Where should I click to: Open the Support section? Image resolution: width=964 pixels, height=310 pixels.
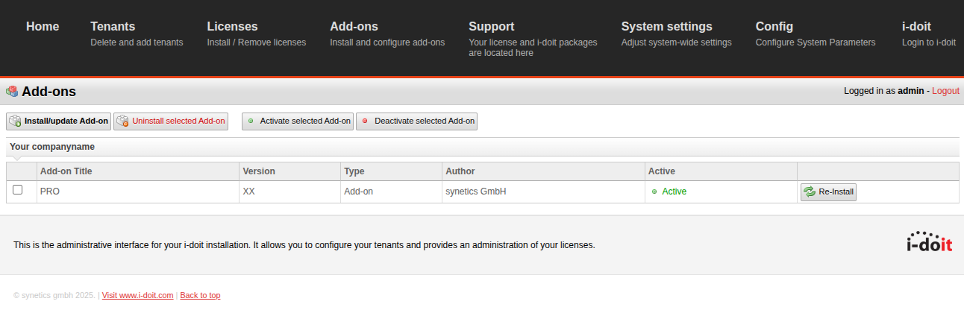click(492, 27)
